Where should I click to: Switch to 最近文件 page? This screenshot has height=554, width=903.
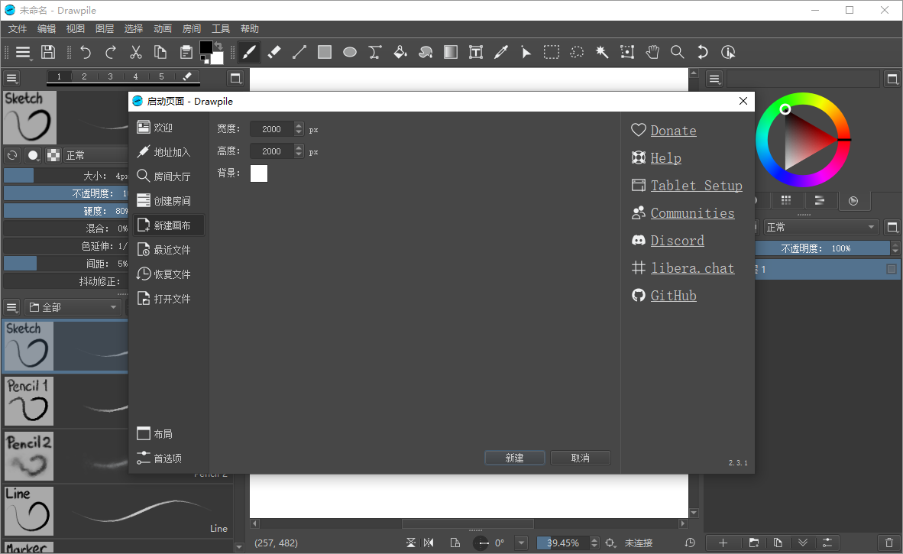coord(168,250)
